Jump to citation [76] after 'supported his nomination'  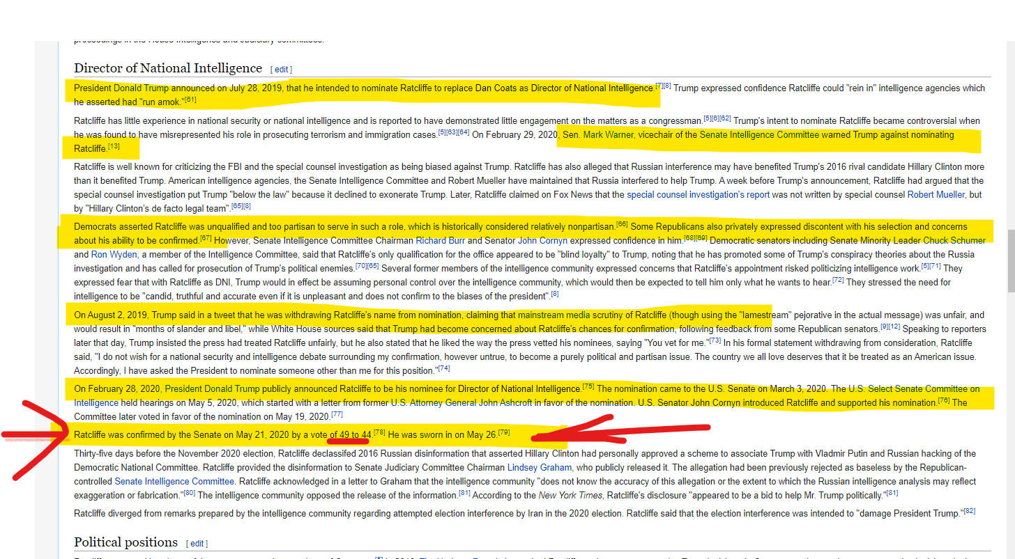[944, 400]
